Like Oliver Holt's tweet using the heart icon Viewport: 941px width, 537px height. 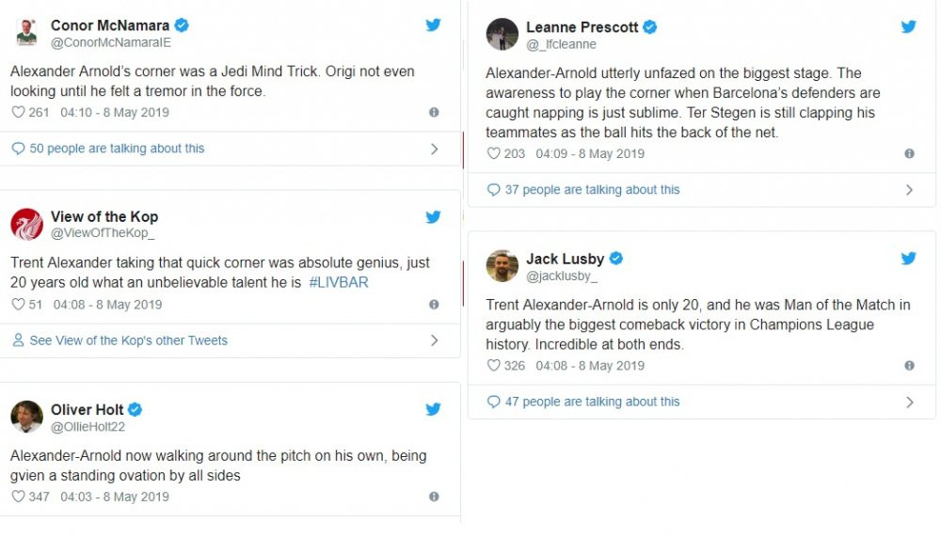click(x=18, y=497)
